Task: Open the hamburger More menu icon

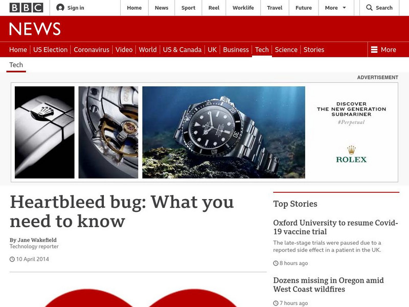Action: [374, 50]
